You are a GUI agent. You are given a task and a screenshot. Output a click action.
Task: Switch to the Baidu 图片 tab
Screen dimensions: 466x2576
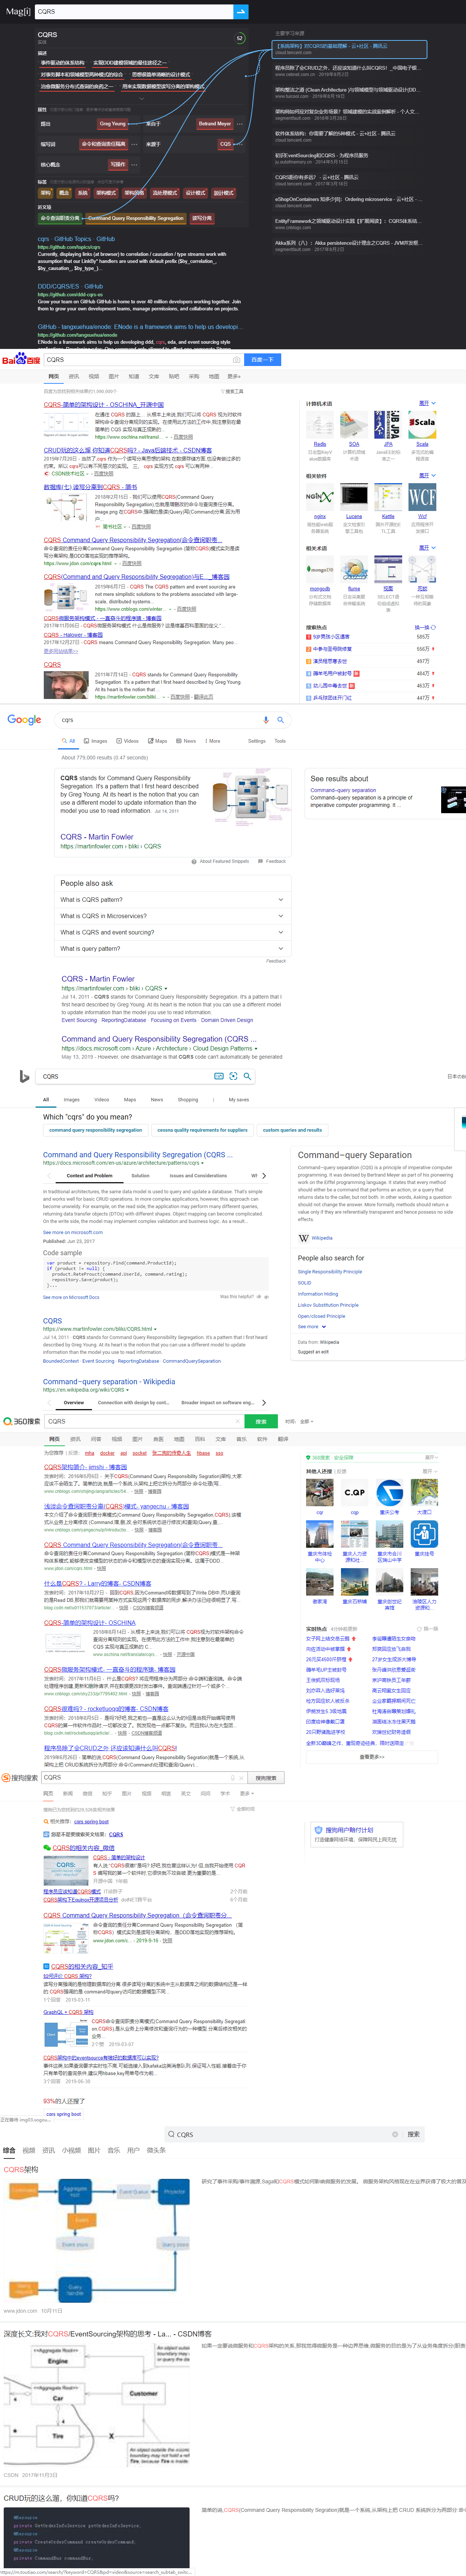coord(113,377)
